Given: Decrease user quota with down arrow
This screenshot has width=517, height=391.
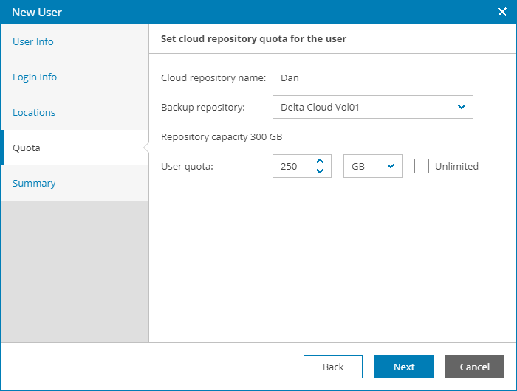Looking at the screenshot, I should click(320, 171).
